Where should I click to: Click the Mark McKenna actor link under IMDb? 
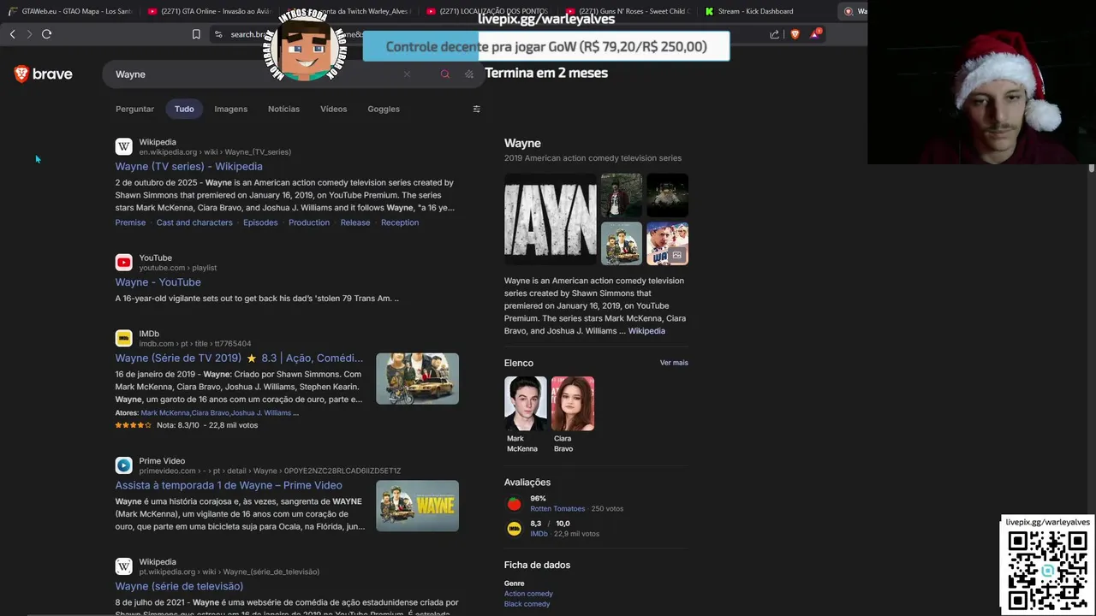[x=165, y=412]
